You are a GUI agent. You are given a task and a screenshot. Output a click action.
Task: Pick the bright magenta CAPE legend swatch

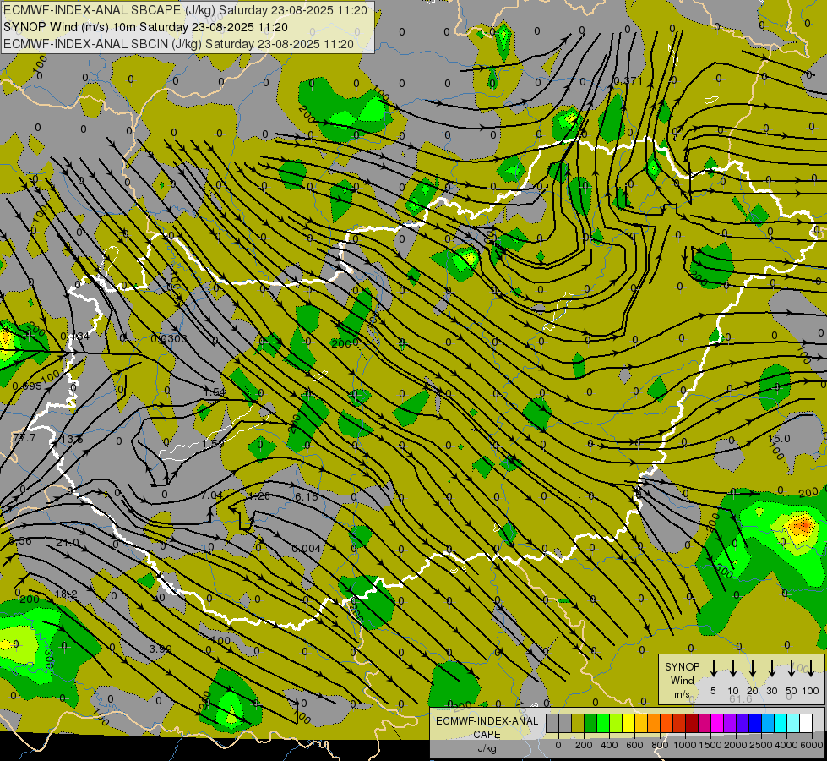(x=717, y=723)
